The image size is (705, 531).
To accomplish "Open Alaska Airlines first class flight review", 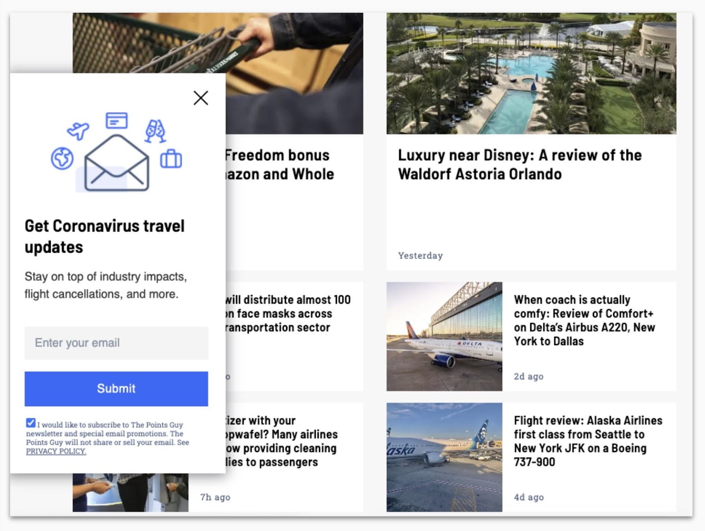I will [x=588, y=441].
